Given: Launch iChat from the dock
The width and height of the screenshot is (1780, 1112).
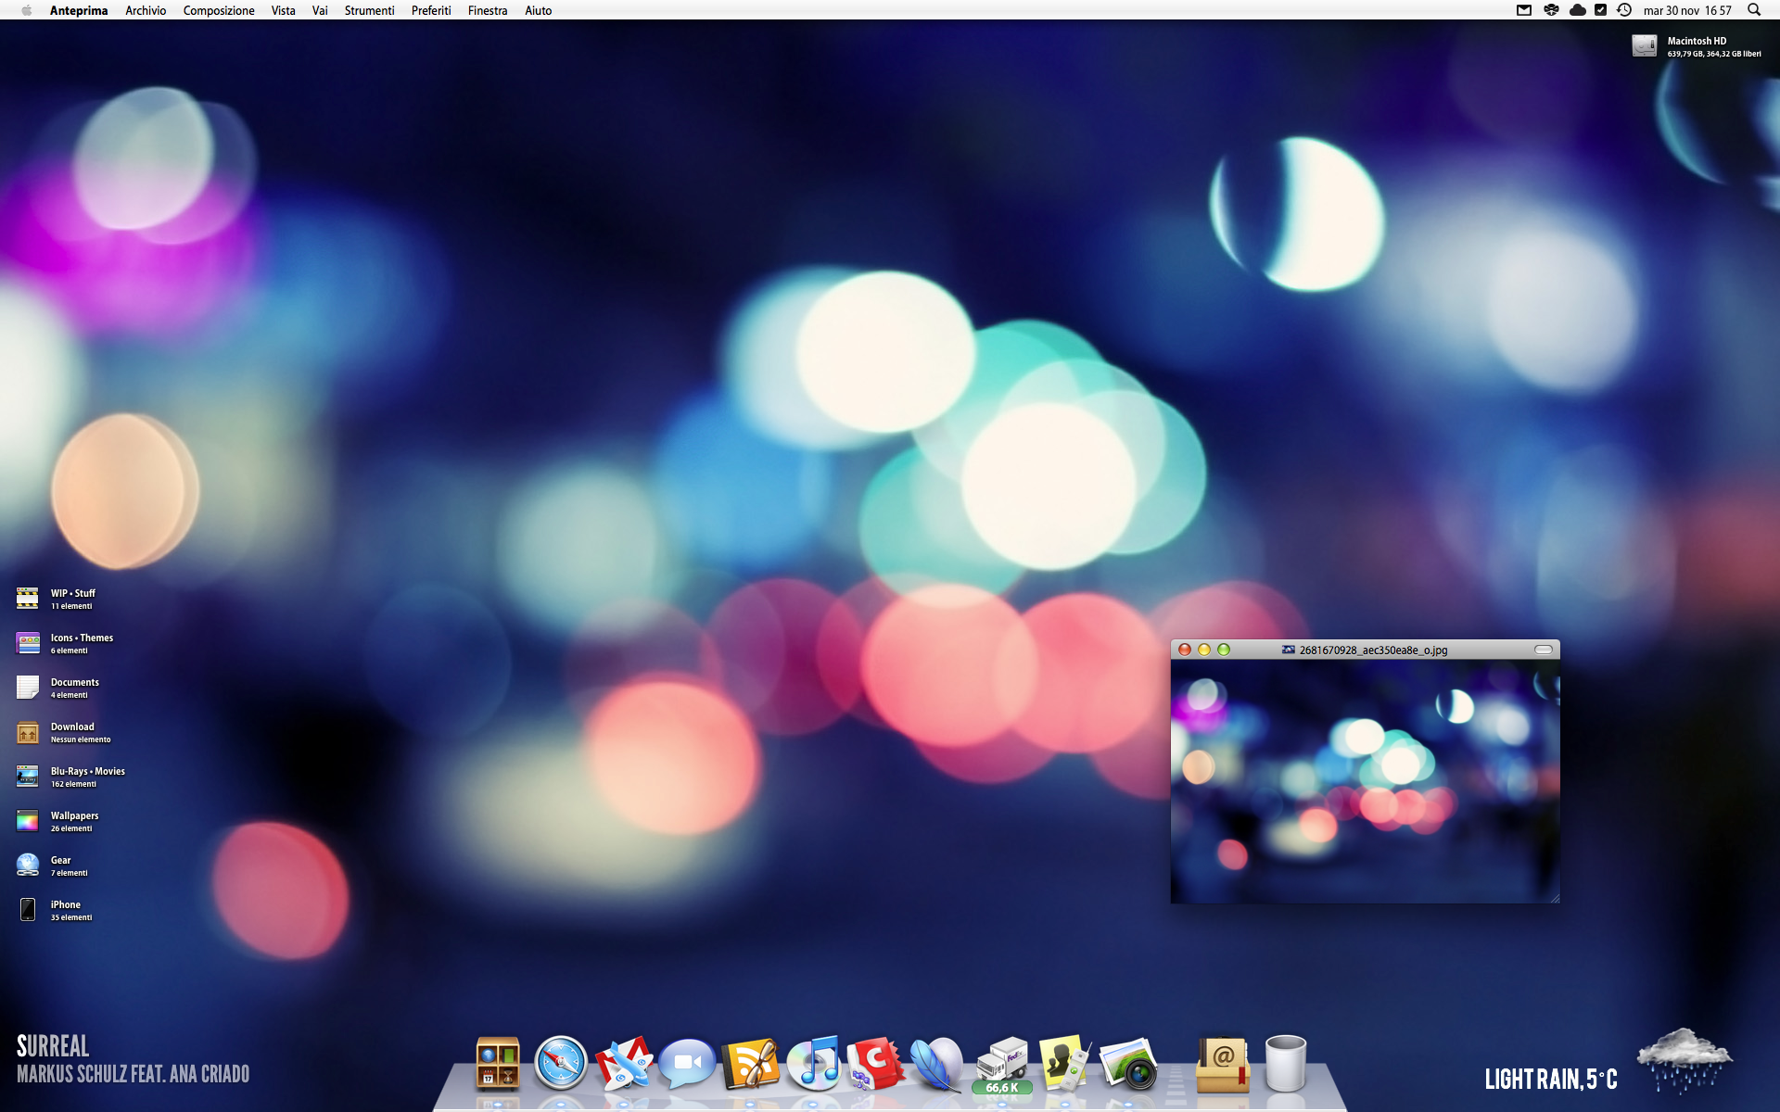Looking at the screenshot, I should pyautogui.click(x=687, y=1064).
